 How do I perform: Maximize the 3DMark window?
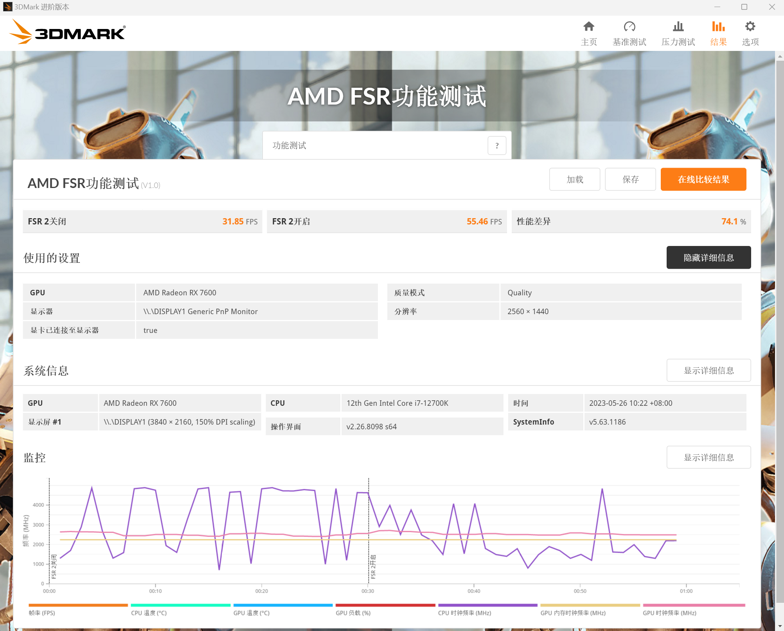pyautogui.click(x=744, y=7)
